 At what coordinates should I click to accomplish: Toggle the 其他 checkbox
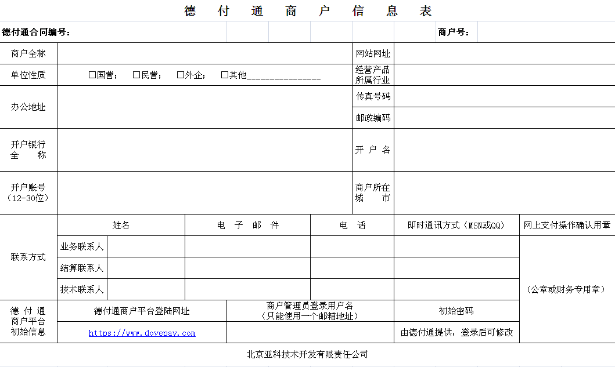[x=225, y=75]
